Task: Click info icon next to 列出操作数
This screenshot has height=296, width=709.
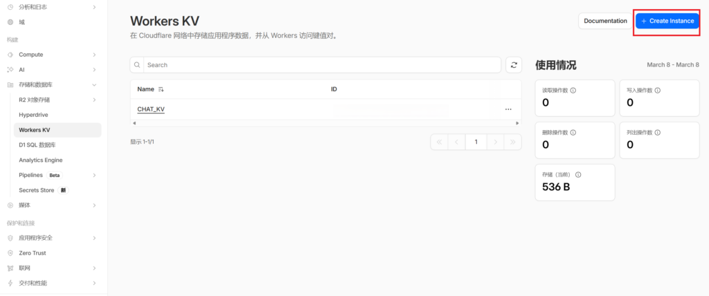Action: point(657,132)
